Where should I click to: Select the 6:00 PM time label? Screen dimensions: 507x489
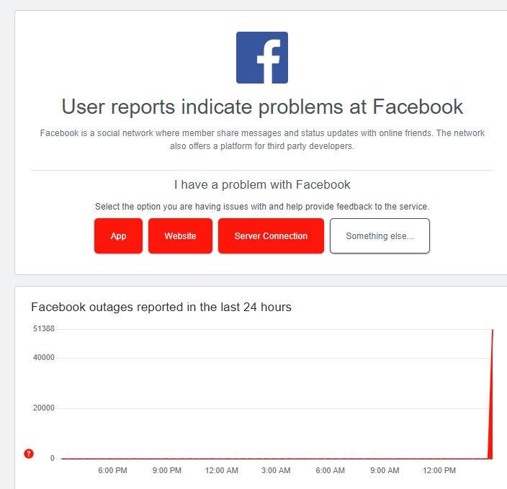click(112, 471)
